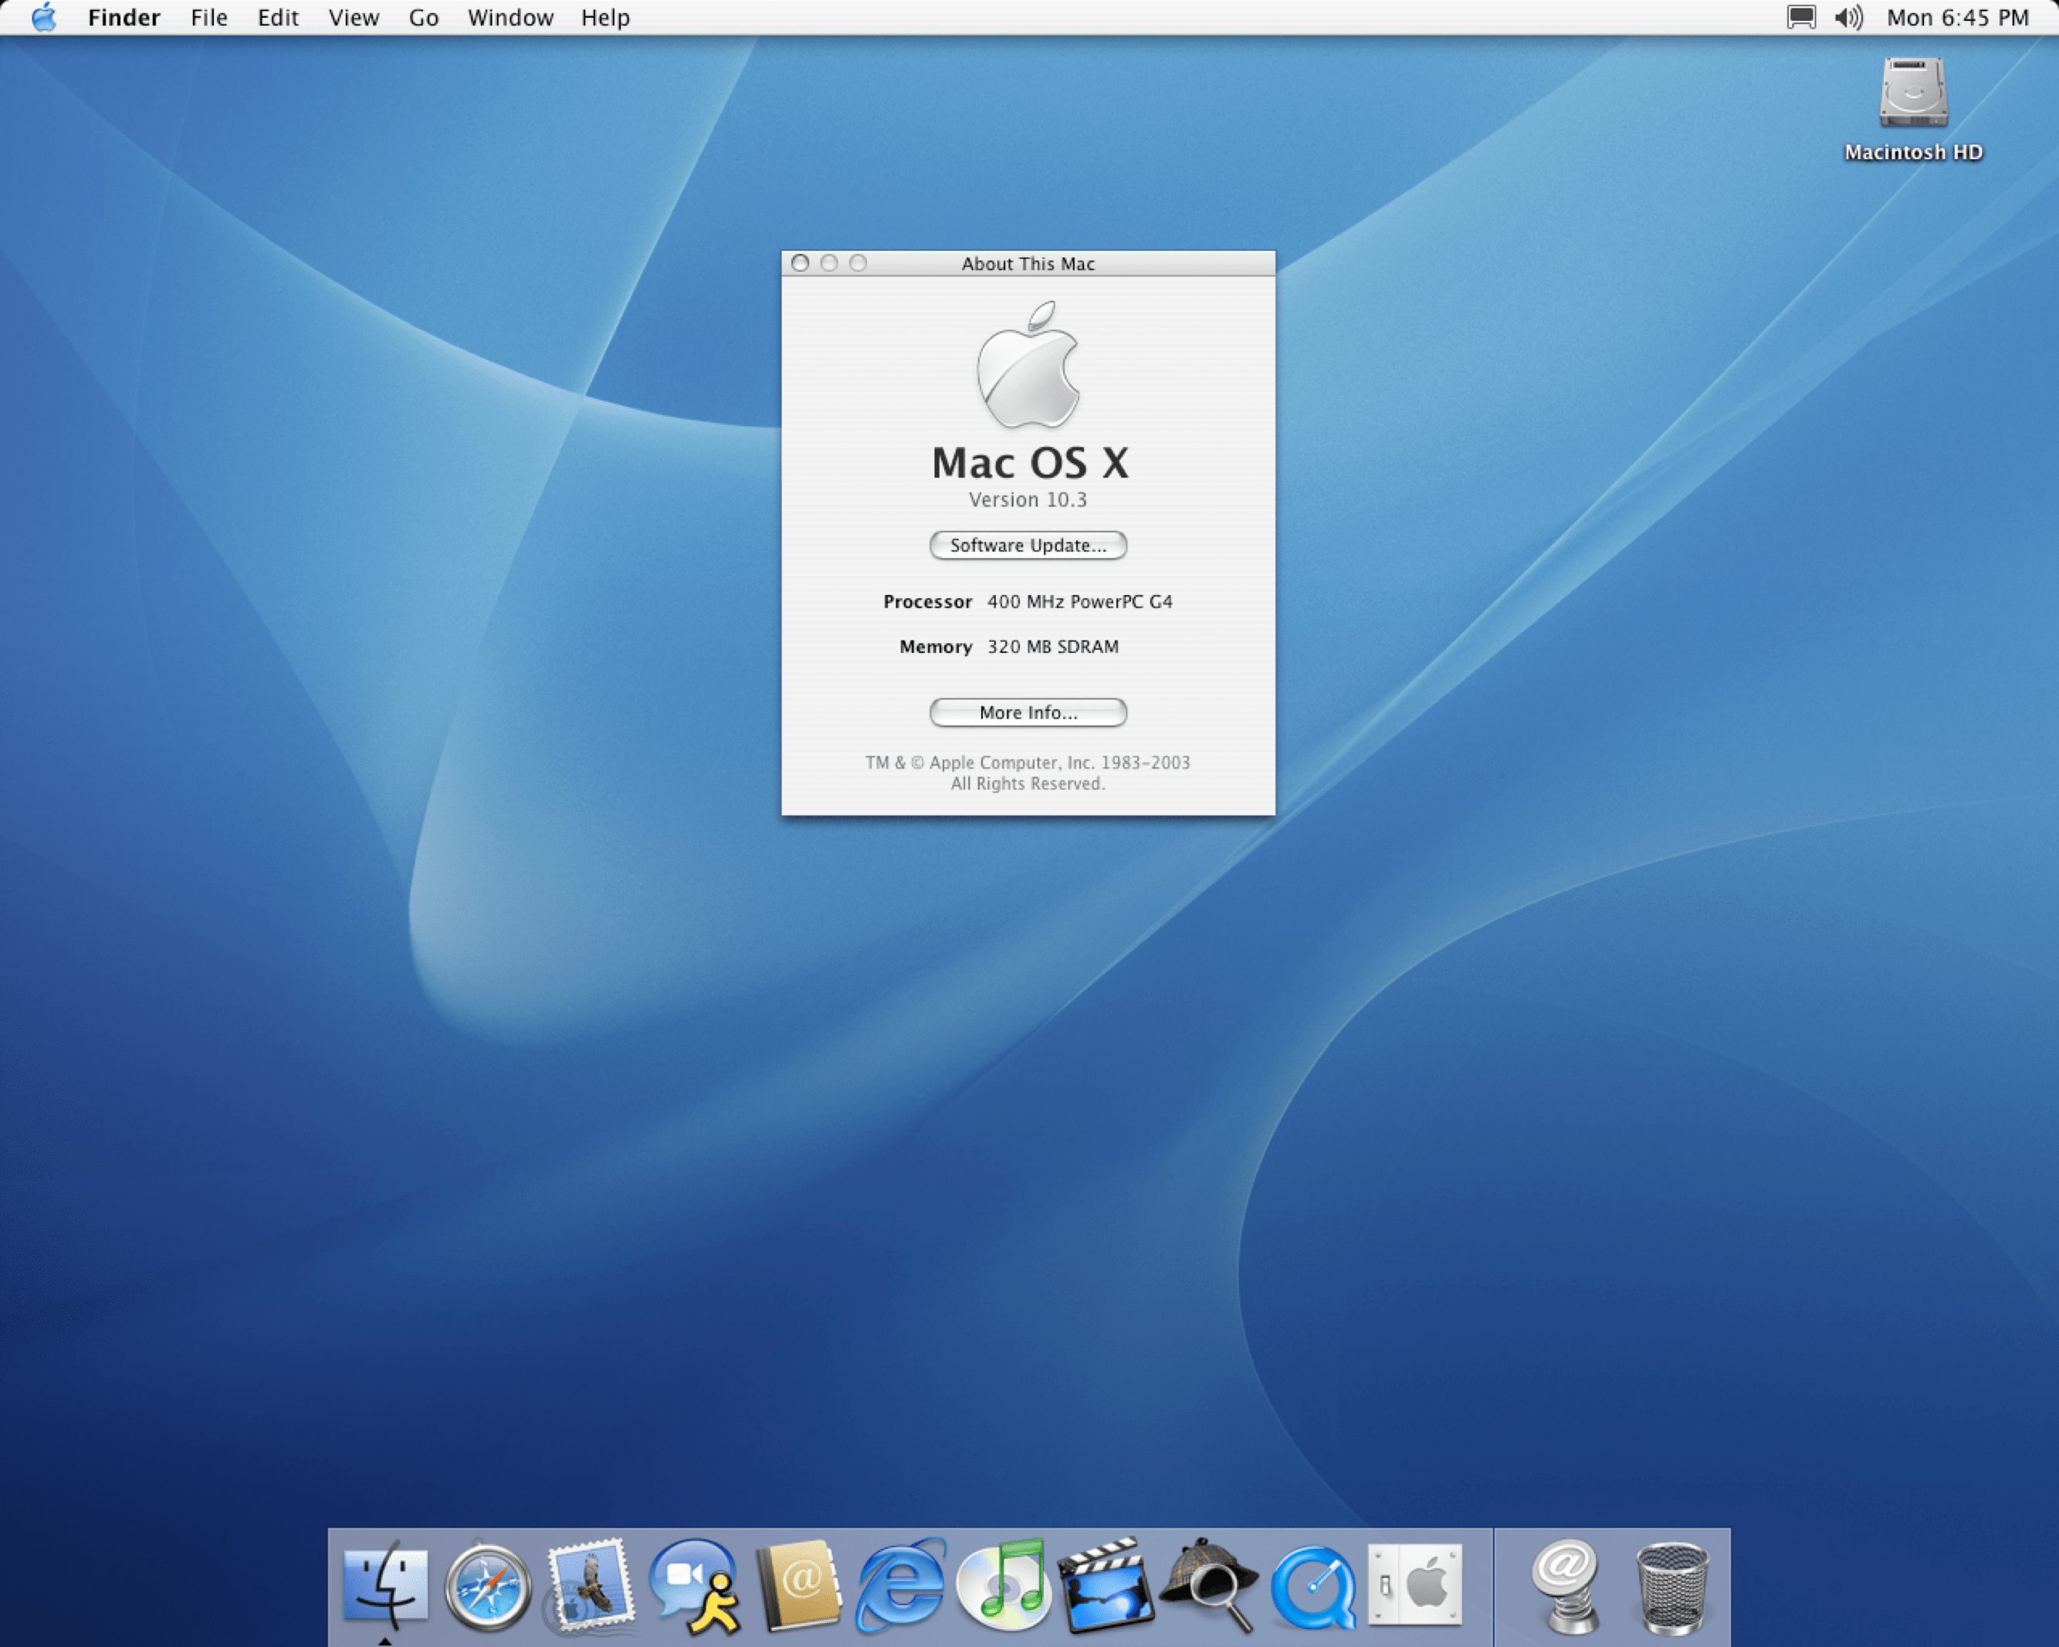Click the Version 10.3 text
The width and height of the screenshot is (2059, 1647).
1028,499
